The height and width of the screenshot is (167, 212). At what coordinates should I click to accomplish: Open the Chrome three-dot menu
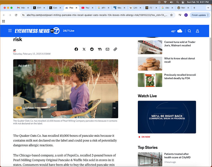point(208,15)
